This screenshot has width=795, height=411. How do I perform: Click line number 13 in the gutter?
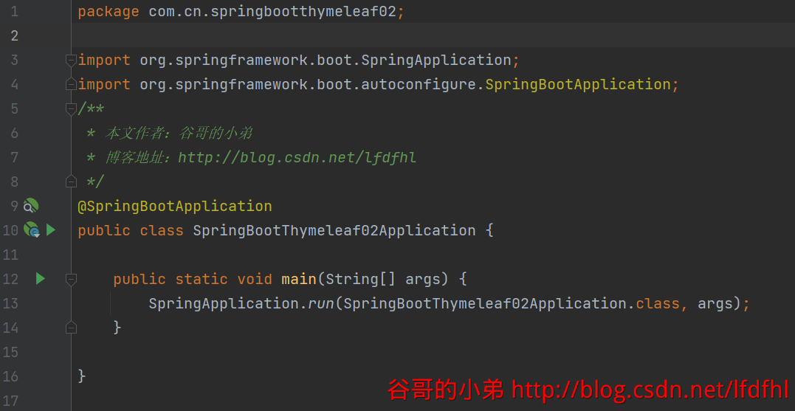(x=10, y=303)
